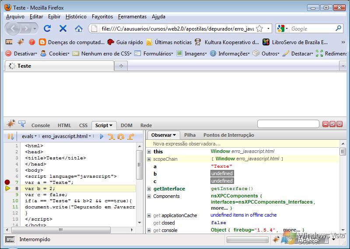This screenshot has width=350, height=249.
Task: Continue script execution play icon
Action: click(x=101, y=136)
